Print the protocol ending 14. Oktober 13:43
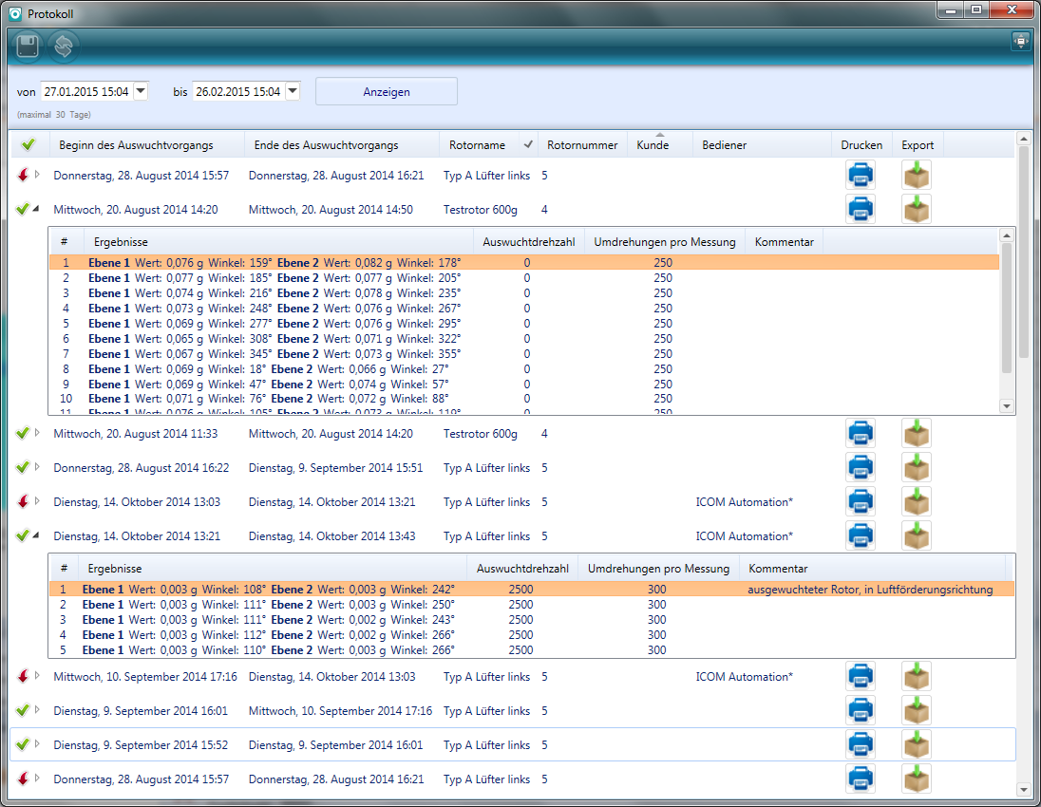The image size is (1041, 807). tap(861, 535)
